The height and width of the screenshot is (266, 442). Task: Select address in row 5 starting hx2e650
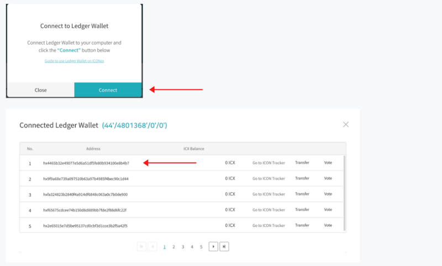[x=85, y=226]
